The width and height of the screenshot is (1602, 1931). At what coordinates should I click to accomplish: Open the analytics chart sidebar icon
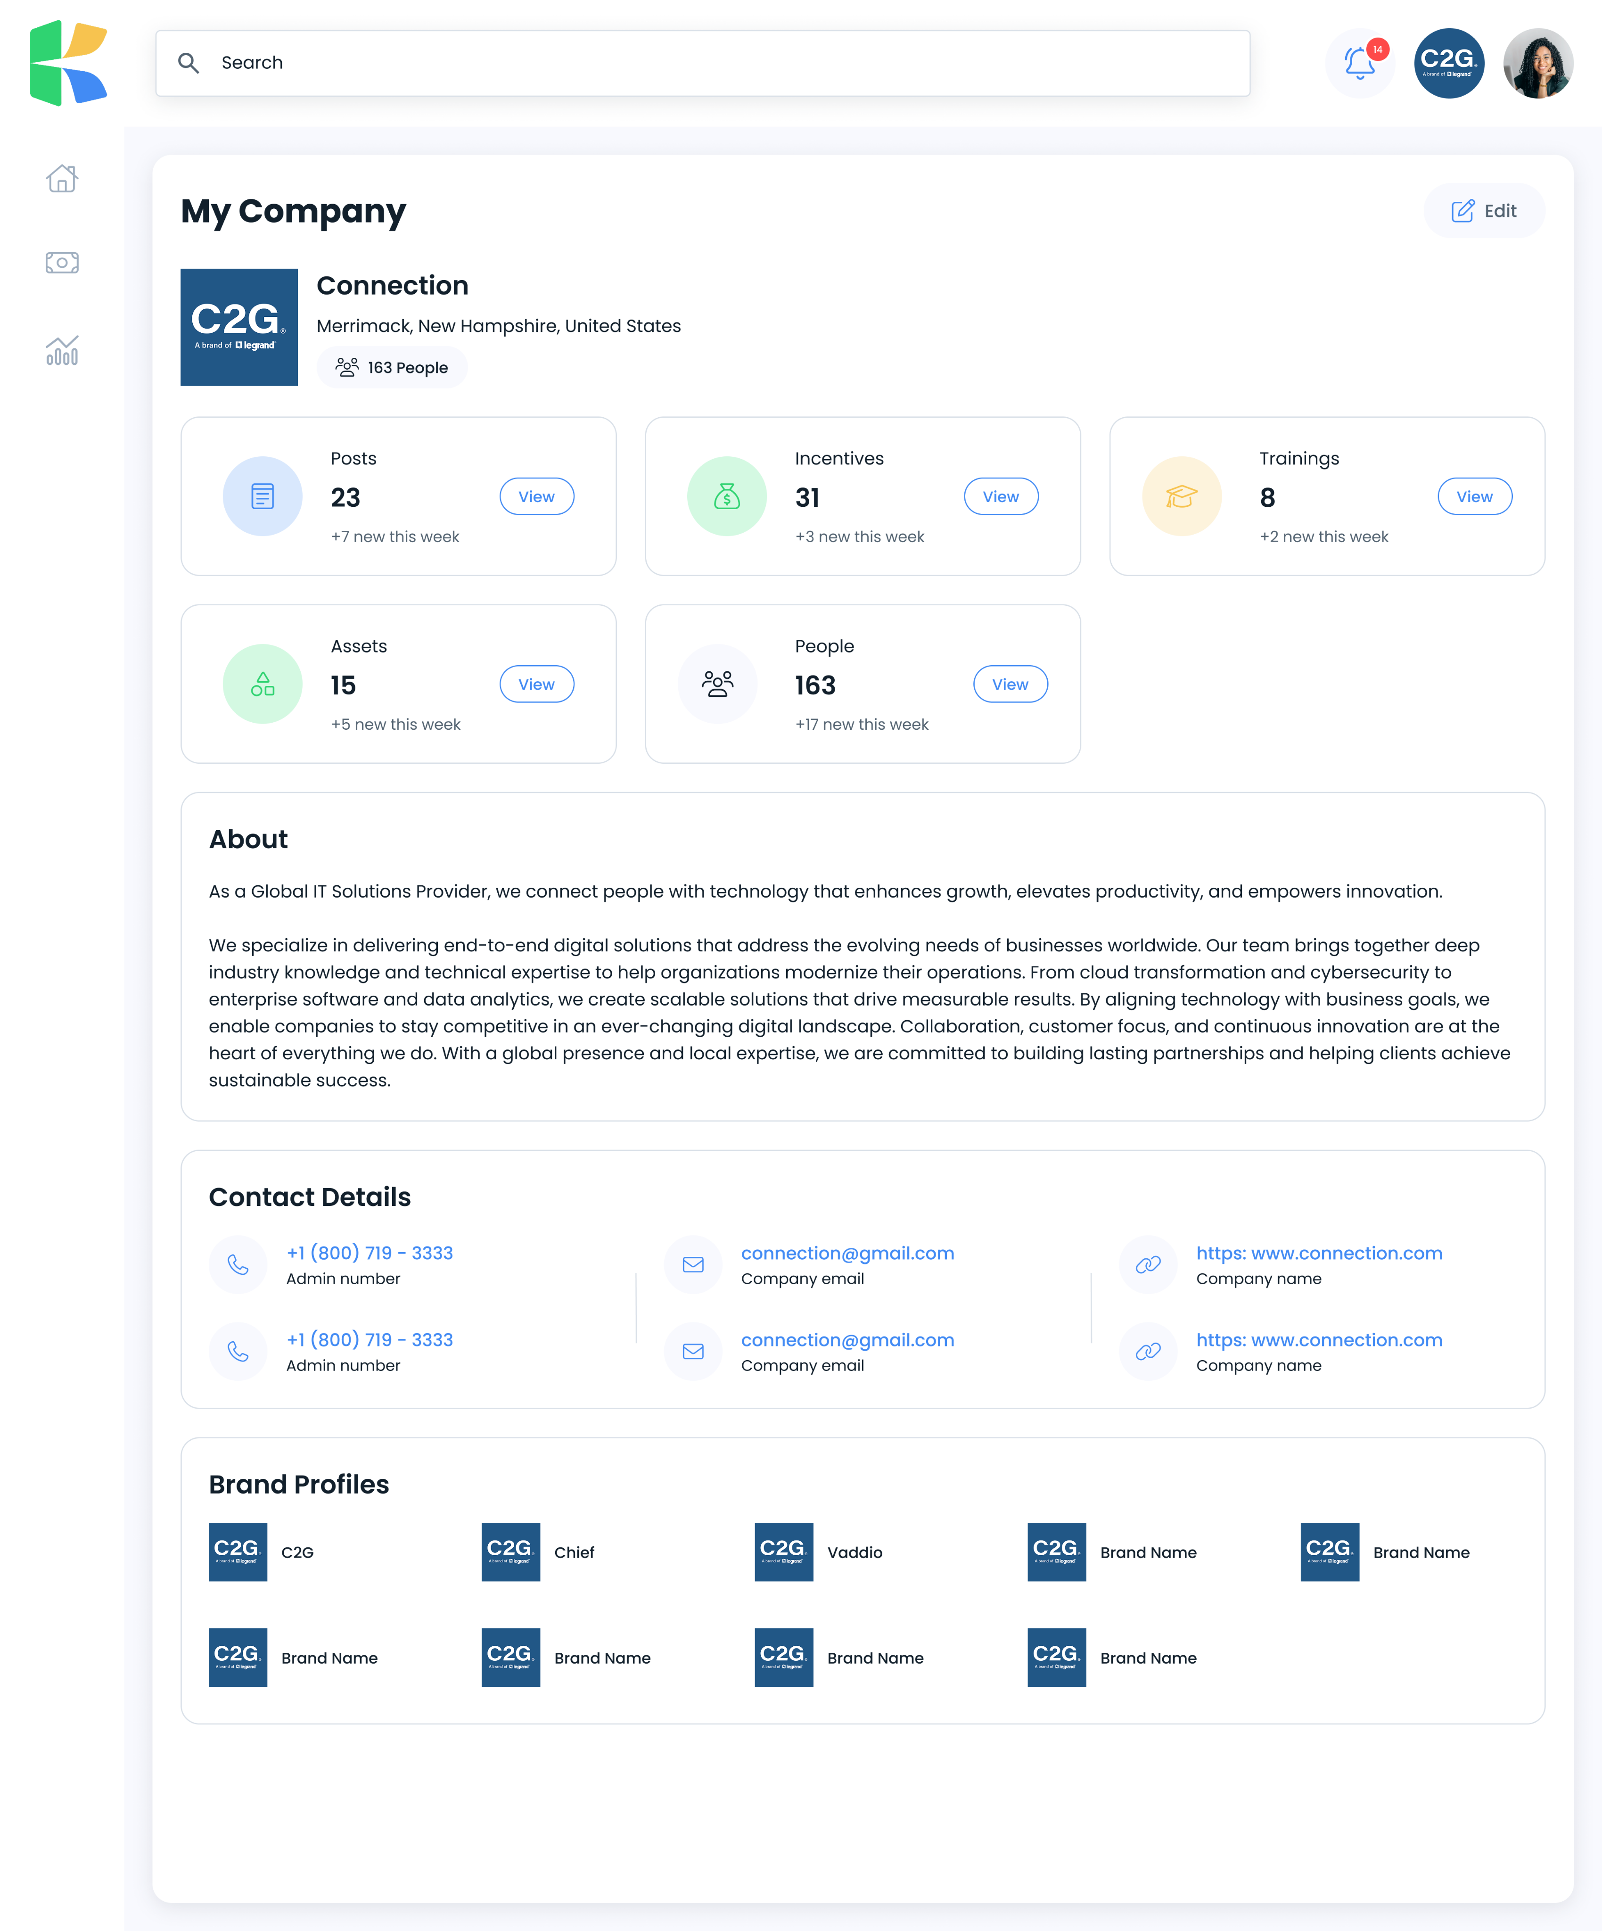click(x=63, y=350)
